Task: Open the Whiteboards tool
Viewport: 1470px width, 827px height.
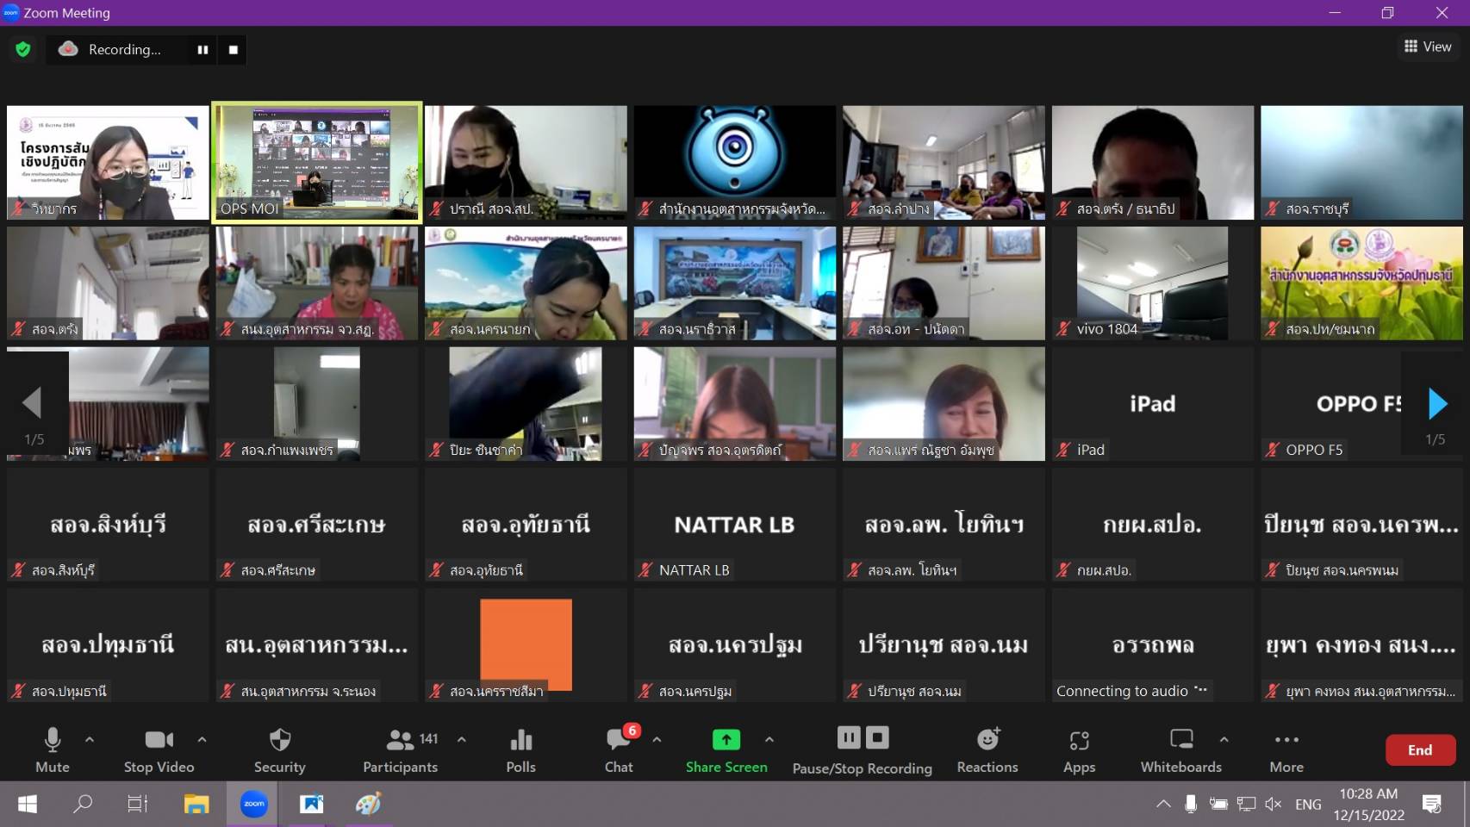Action: pos(1180,749)
